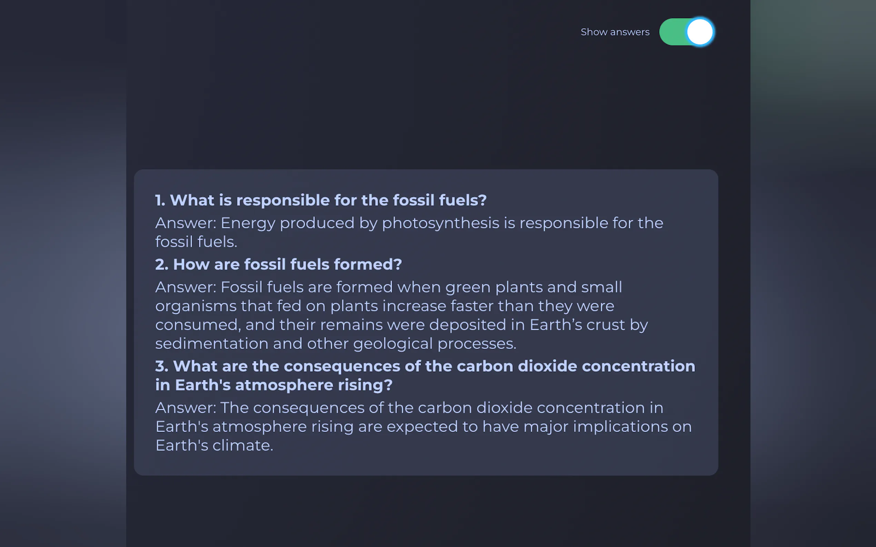Click the first "Answer:" prefix label

coord(186,223)
